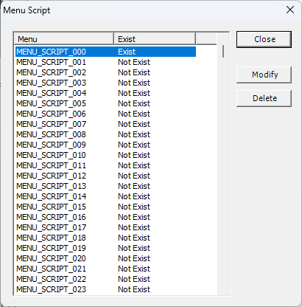Click the list's vertical scrollbar thumb

coord(223,51)
